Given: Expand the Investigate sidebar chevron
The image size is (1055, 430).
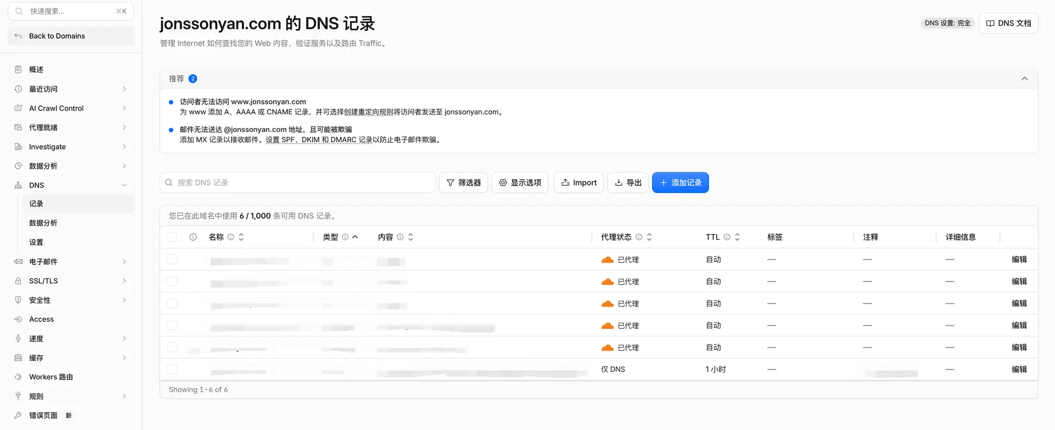Looking at the screenshot, I should coord(125,146).
